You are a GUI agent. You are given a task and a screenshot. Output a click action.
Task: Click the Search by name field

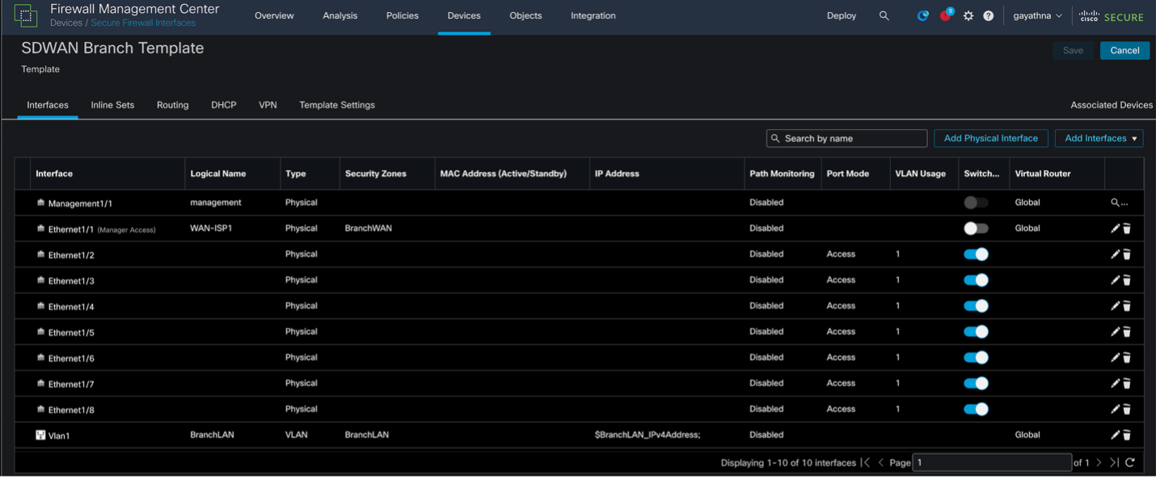tap(846, 138)
